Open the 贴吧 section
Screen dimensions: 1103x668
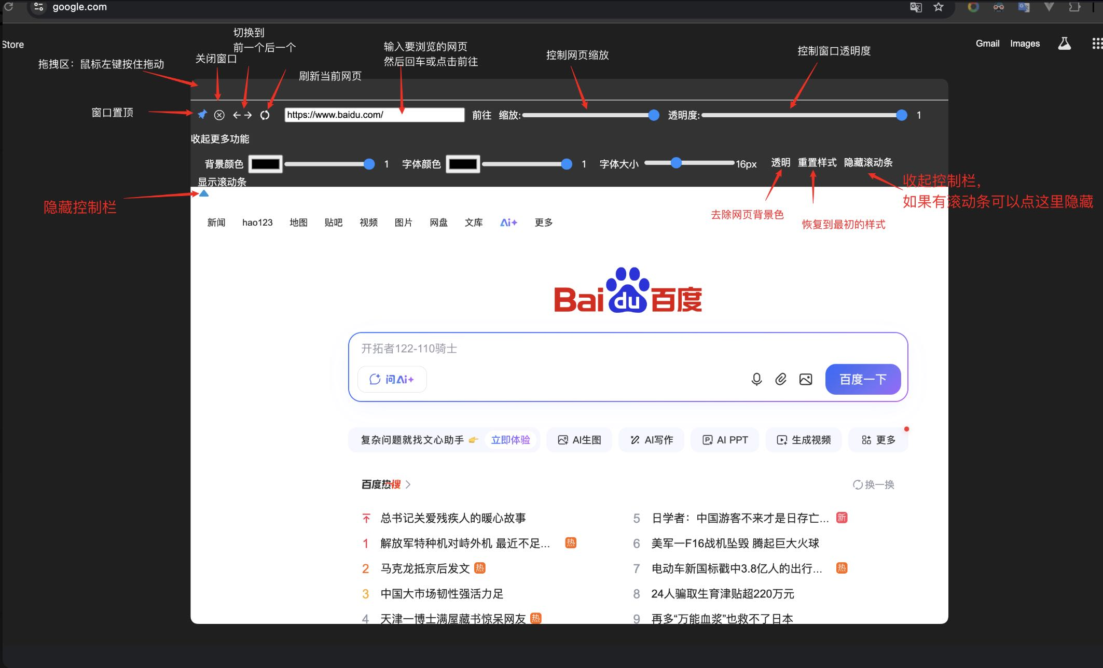[x=333, y=222]
